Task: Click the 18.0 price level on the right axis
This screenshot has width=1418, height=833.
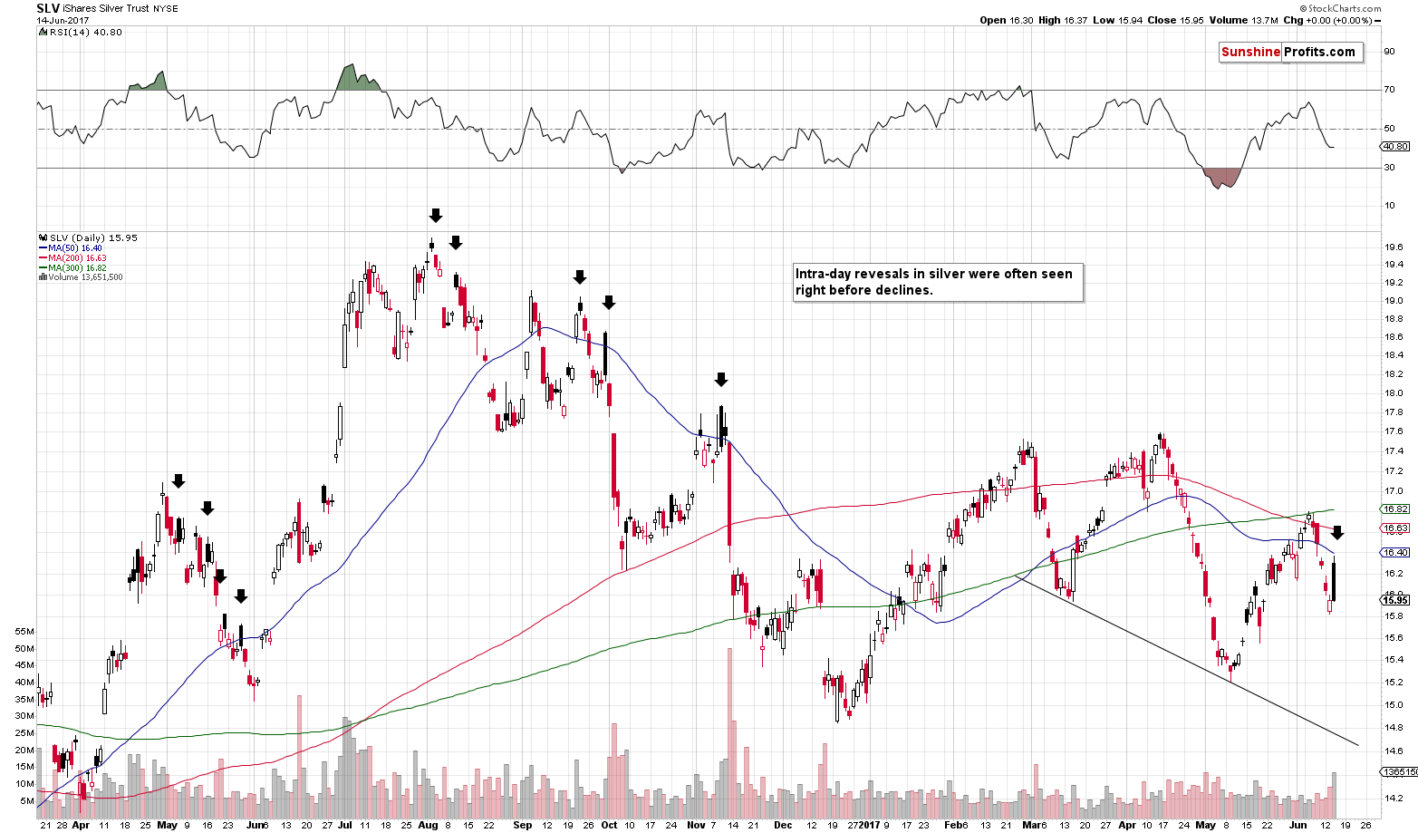Action: click(1393, 393)
